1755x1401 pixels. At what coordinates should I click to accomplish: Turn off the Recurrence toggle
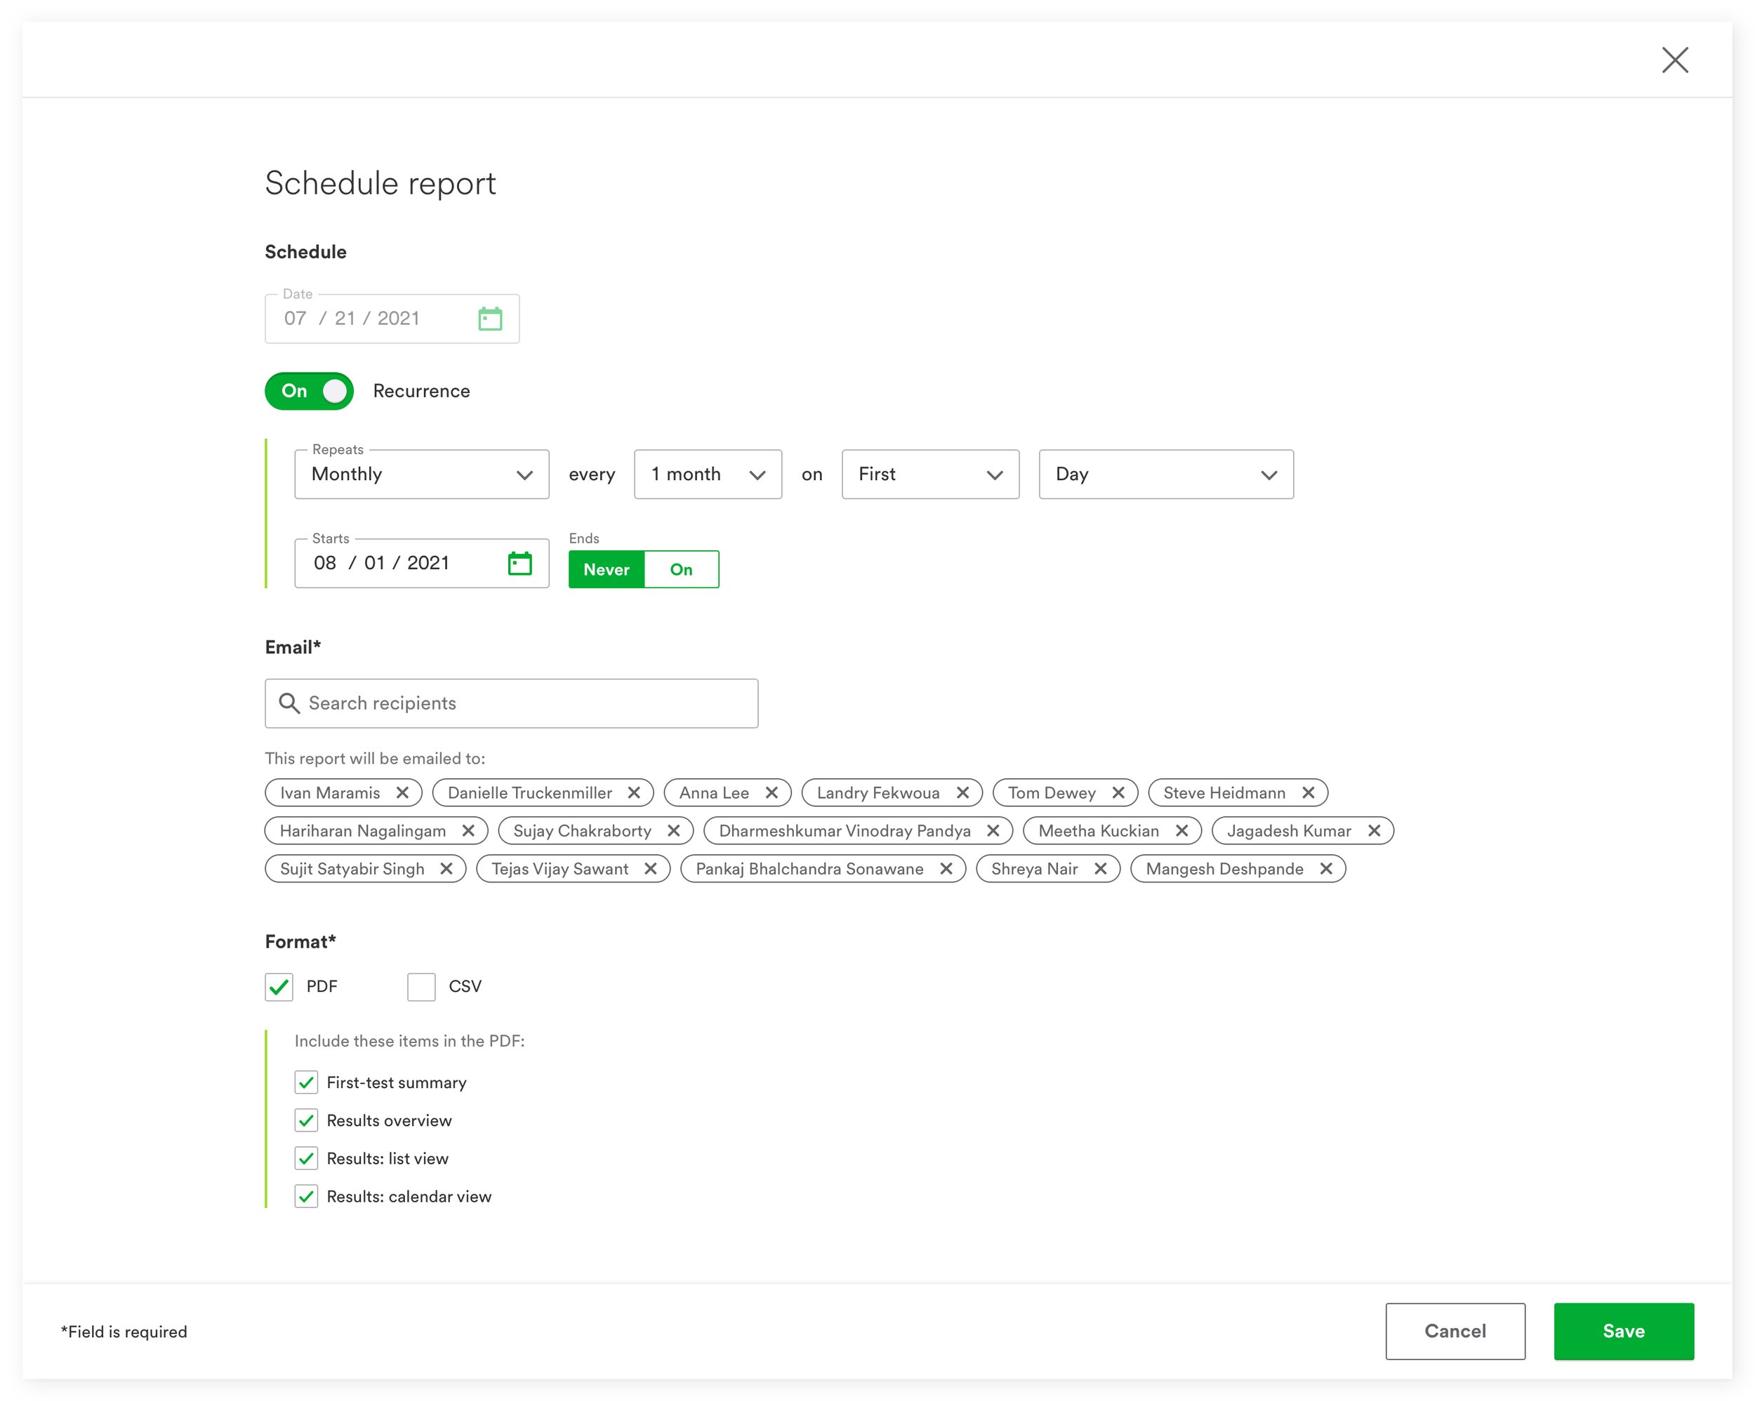310,391
